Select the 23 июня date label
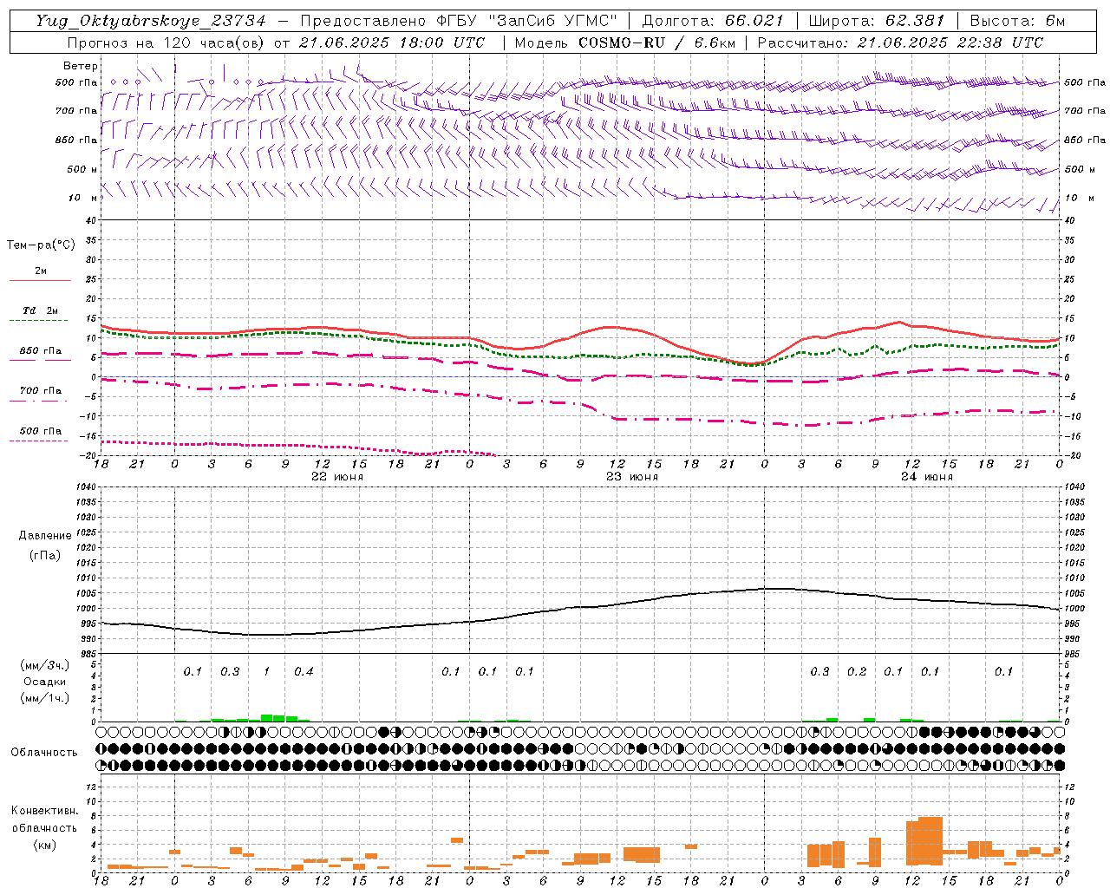 pos(631,477)
